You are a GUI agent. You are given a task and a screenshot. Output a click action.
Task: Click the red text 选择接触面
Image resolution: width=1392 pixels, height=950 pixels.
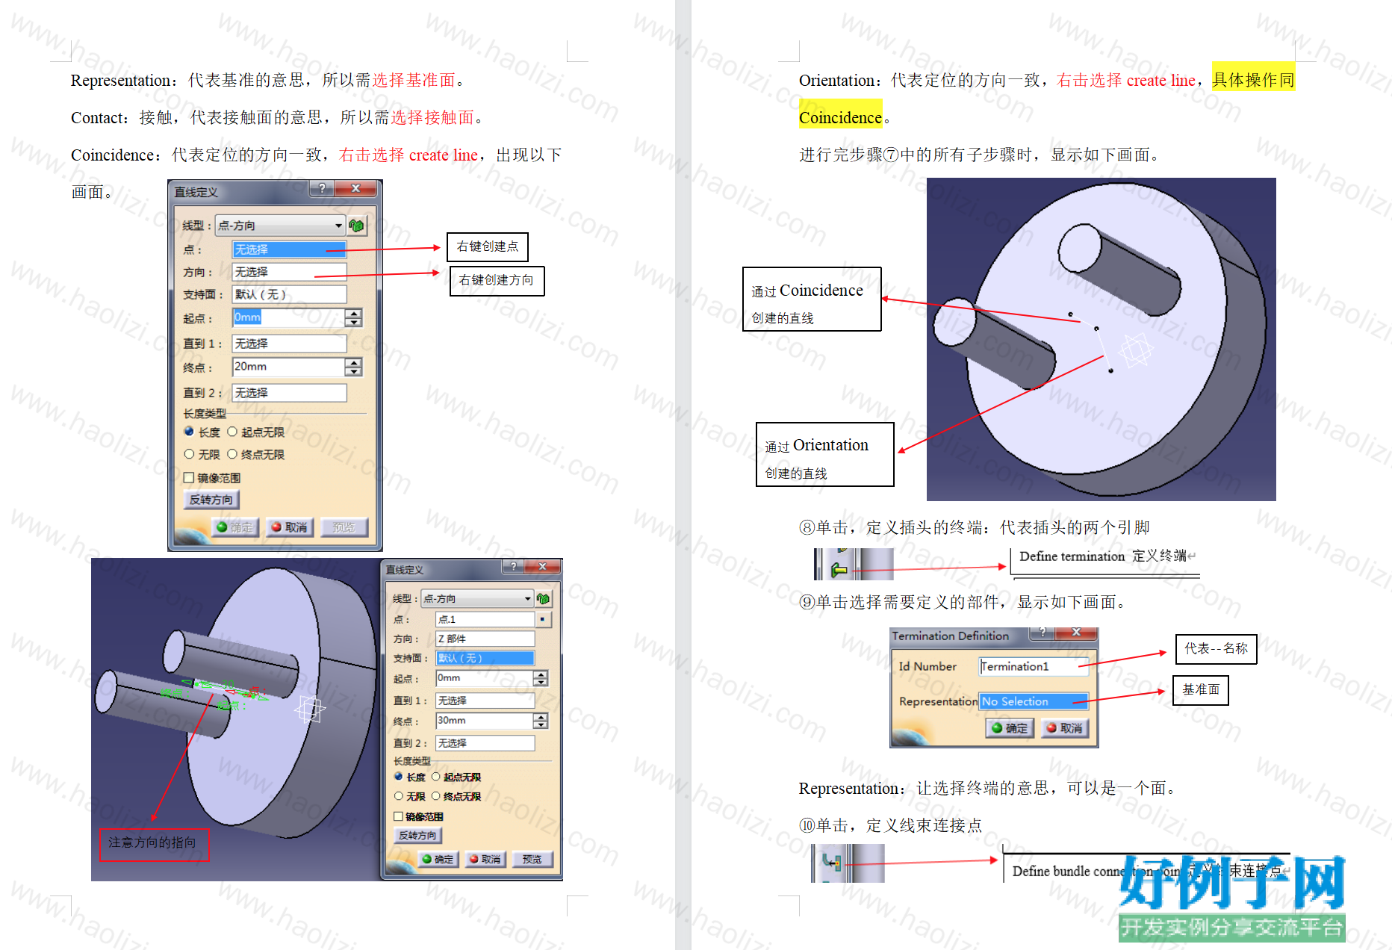pos(432,117)
